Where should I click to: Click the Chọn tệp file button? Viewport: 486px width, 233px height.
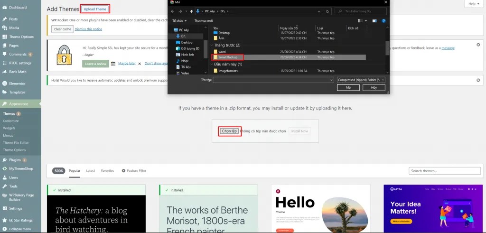(x=229, y=131)
